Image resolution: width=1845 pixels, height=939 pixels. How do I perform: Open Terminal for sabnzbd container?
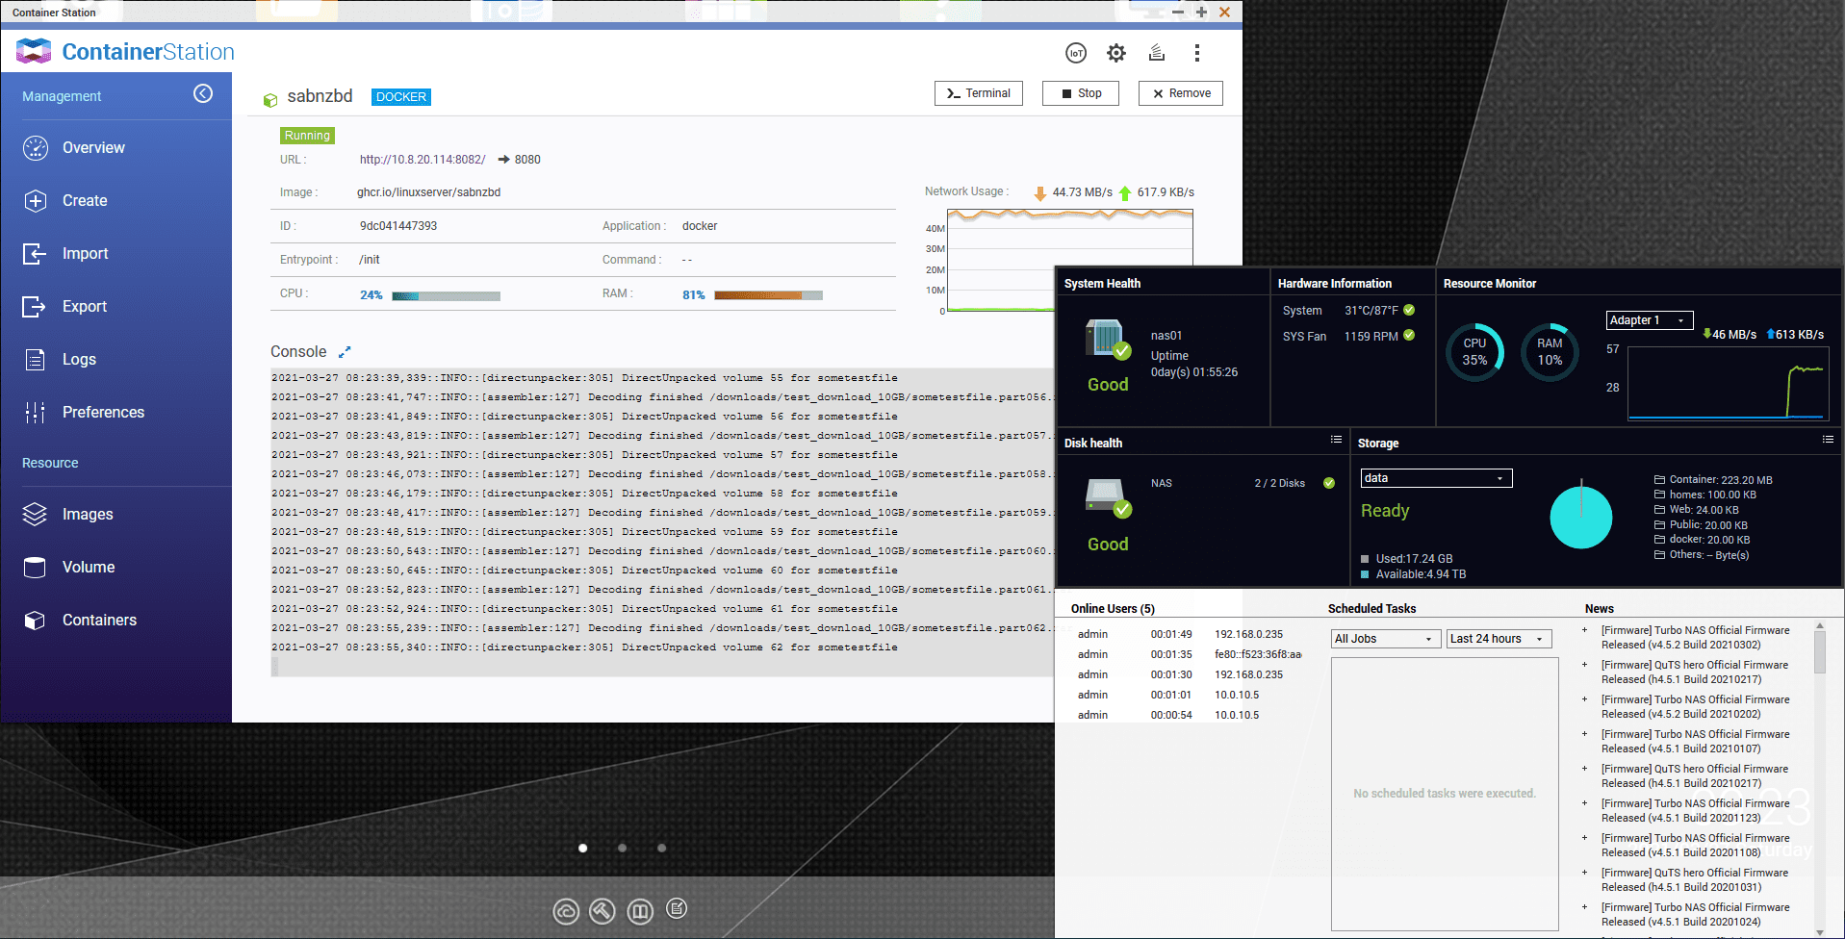pyautogui.click(x=979, y=93)
